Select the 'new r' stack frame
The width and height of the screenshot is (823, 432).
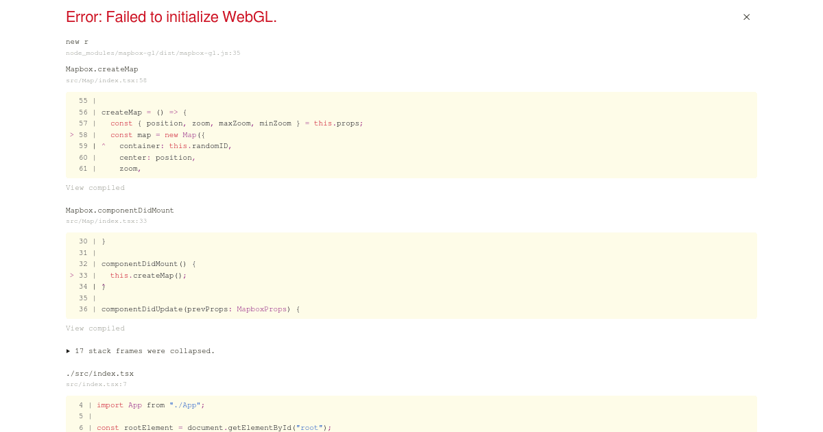[x=75, y=42]
